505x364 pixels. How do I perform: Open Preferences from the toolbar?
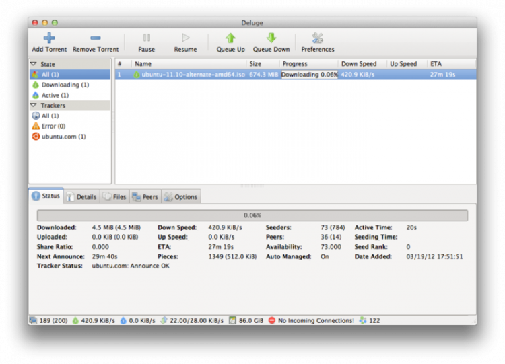click(x=318, y=42)
